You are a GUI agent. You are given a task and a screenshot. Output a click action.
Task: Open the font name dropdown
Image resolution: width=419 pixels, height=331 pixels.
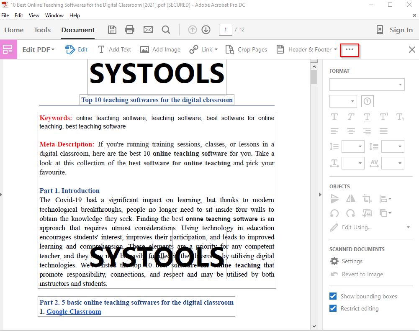click(x=367, y=85)
